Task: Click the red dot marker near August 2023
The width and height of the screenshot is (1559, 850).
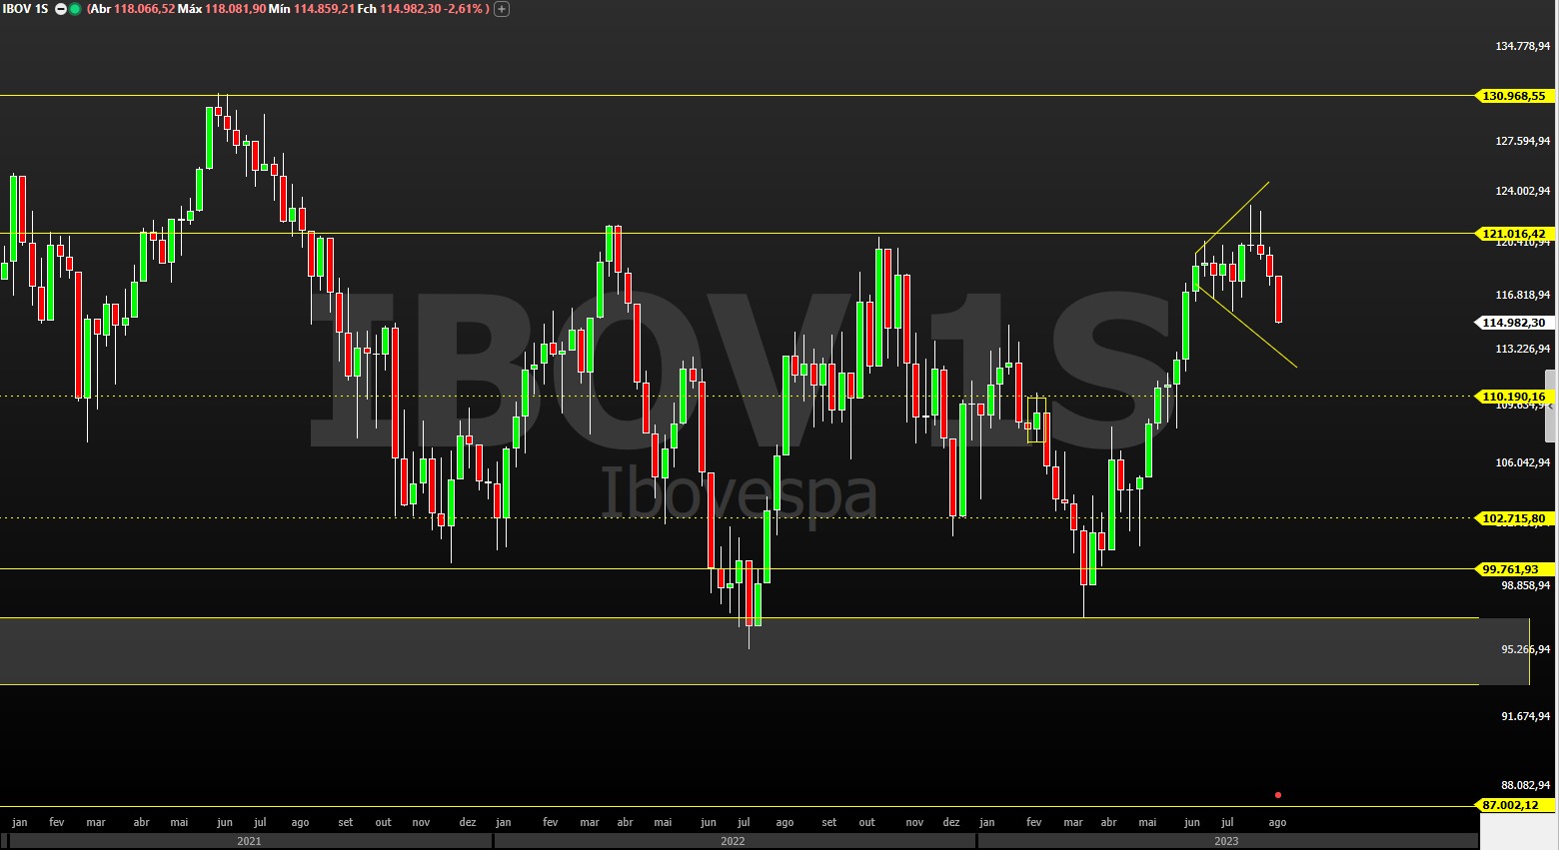Action: [1277, 794]
